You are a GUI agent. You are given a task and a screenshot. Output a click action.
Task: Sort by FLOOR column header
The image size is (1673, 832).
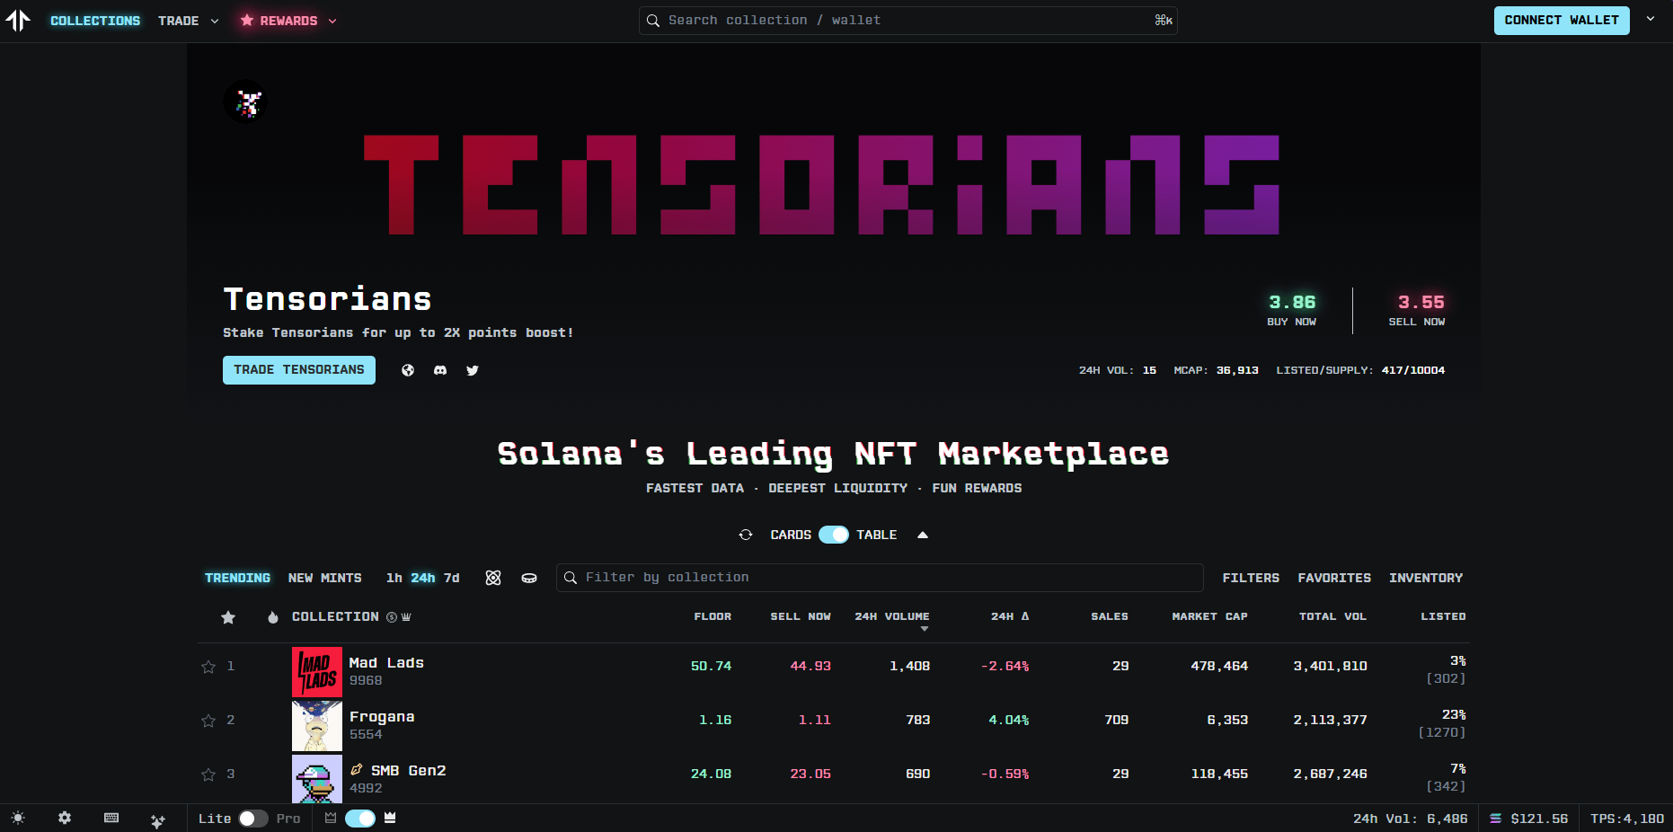713,616
